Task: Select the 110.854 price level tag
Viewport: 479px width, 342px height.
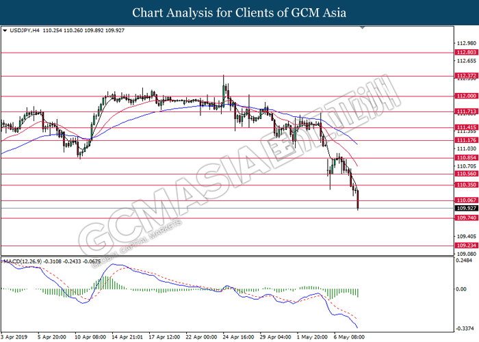Action: (466, 157)
